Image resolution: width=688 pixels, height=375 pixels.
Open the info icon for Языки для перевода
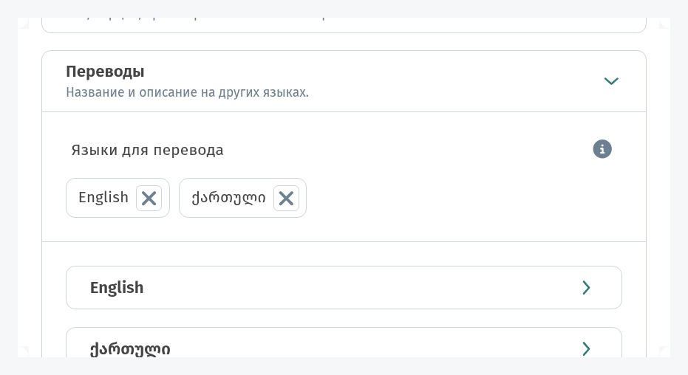click(602, 149)
